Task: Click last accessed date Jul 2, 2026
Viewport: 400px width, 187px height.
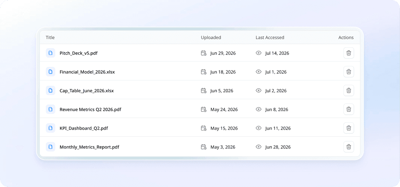Action: pos(276,91)
